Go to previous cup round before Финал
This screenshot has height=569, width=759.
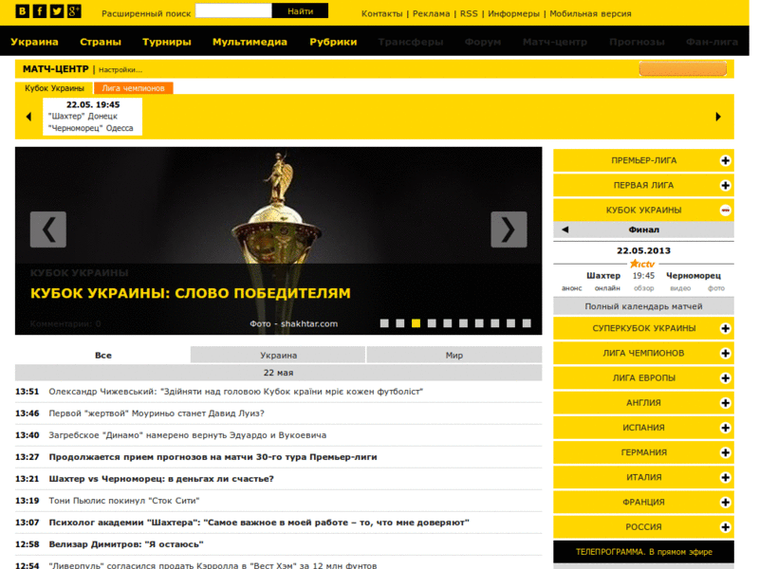click(x=565, y=229)
